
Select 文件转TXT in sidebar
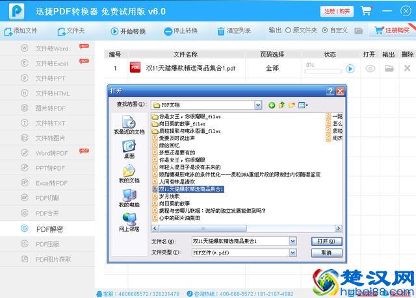[x=47, y=123]
